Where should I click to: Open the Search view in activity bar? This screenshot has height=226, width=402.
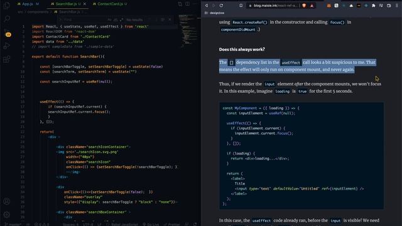[x=7, y=19]
